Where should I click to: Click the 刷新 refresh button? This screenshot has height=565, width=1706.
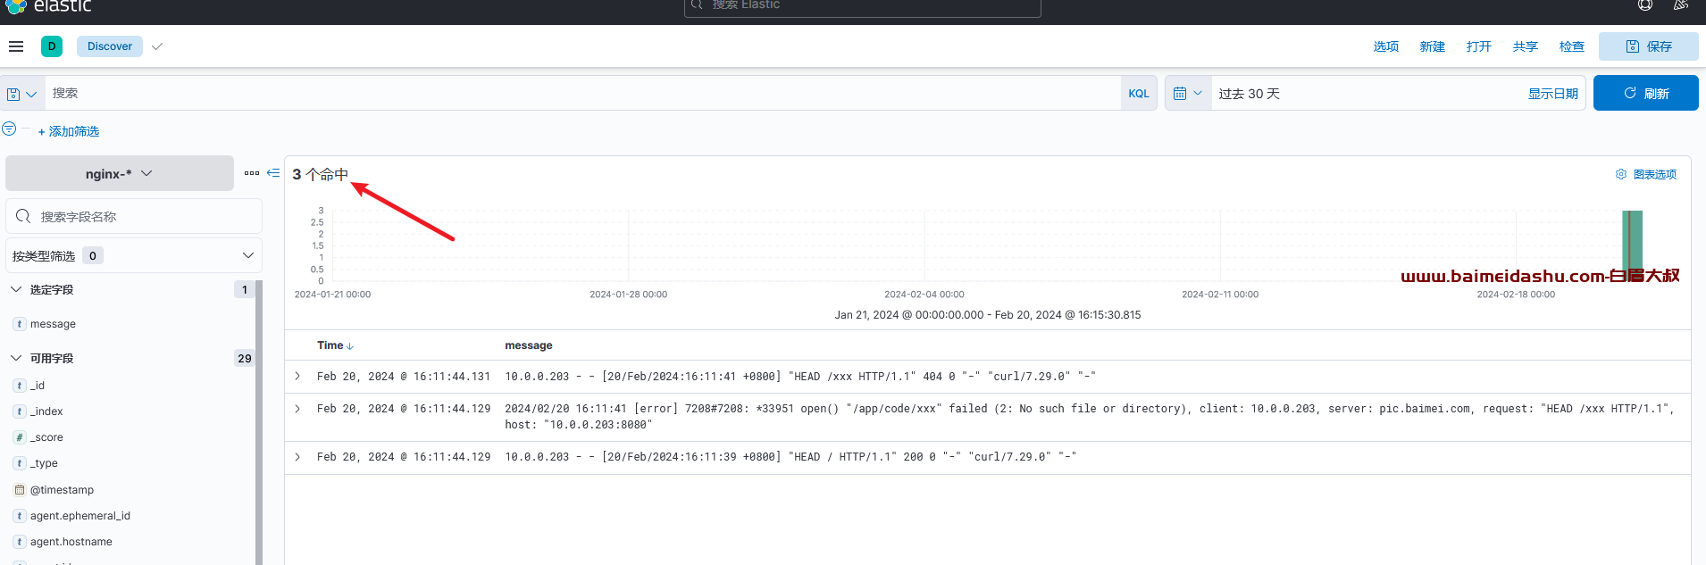tap(1645, 93)
